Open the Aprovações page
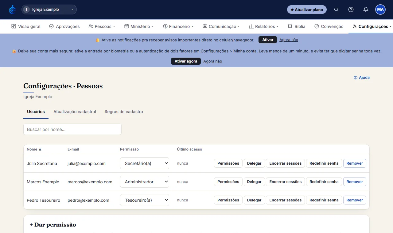 (64, 26)
